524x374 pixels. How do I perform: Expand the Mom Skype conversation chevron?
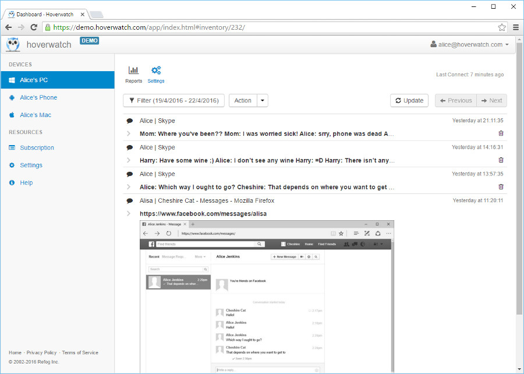point(129,134)
